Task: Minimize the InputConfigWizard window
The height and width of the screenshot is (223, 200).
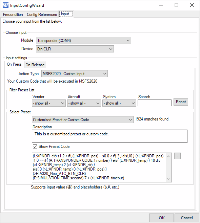Action: pyautogui.click(x=161, y=5)
